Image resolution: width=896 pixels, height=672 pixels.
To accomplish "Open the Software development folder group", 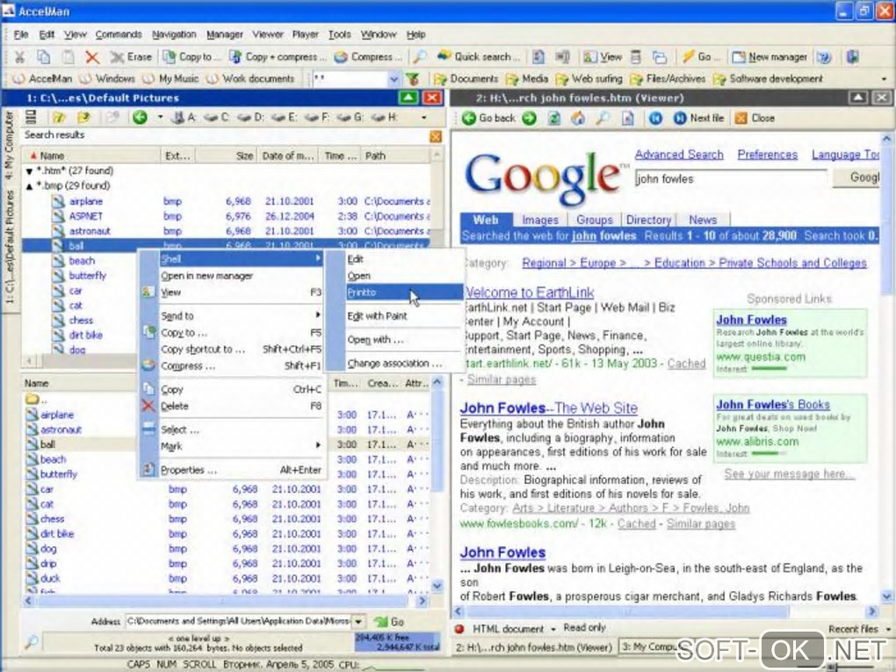I will 769,78.
